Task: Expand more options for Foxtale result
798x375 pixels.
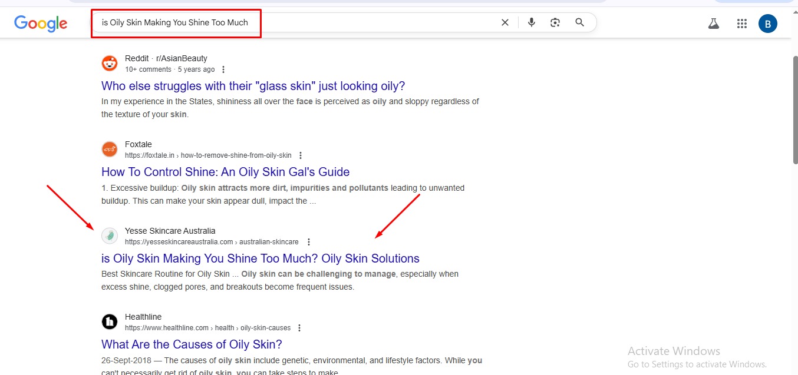Action: point(301,155)
